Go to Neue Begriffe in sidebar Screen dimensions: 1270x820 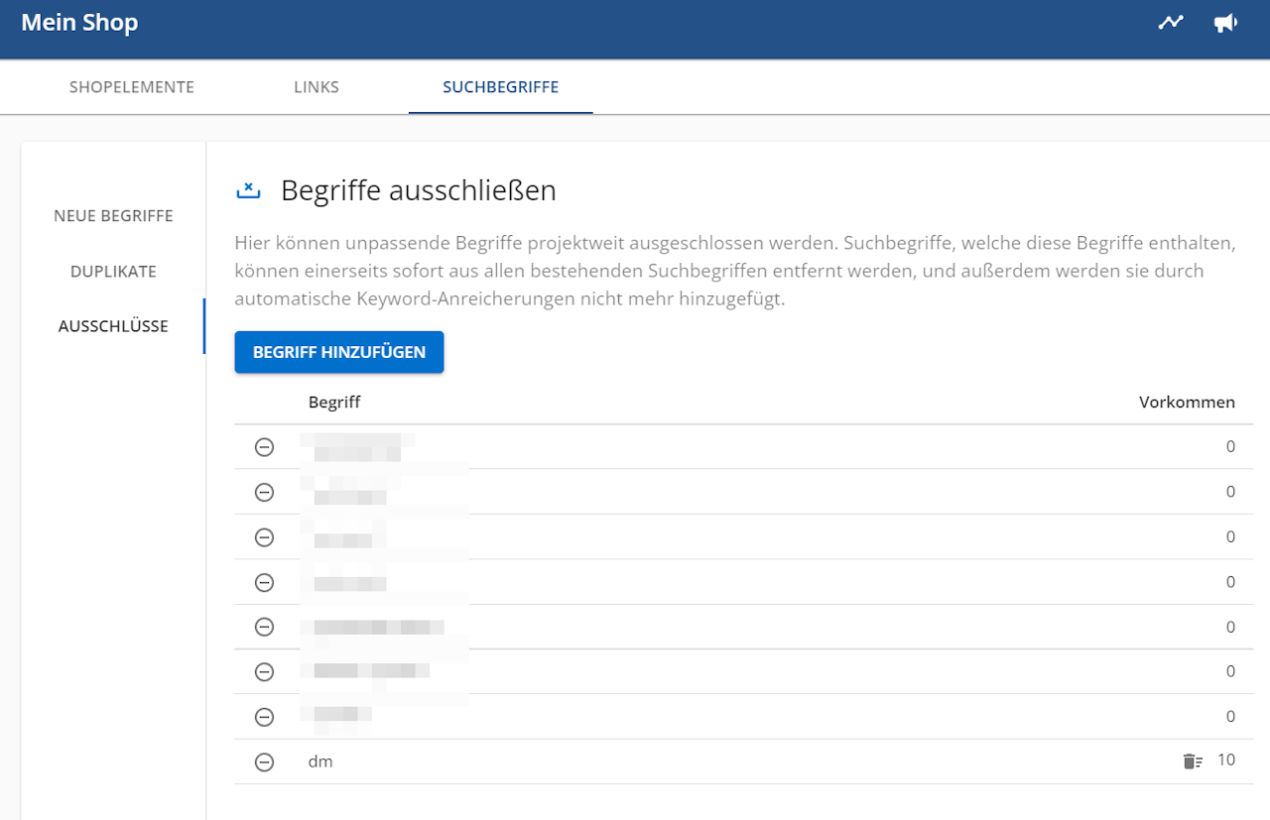tap(113, 216)
